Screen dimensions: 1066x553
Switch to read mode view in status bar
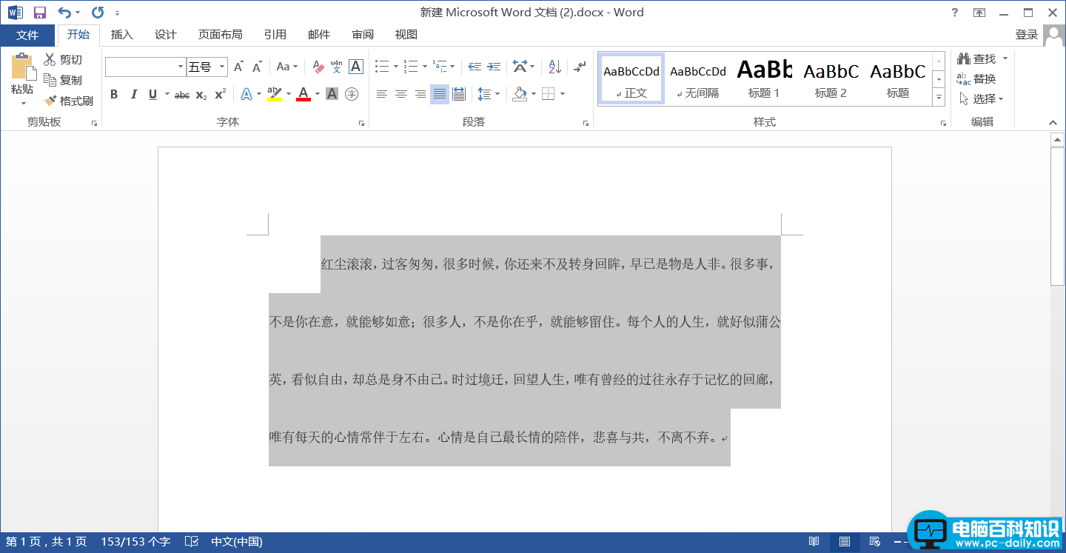(x=814, y=542)
